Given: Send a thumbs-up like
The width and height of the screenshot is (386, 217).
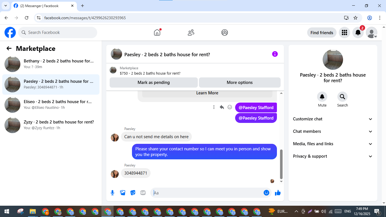Looking at the screenshot, I should [278, 193].
